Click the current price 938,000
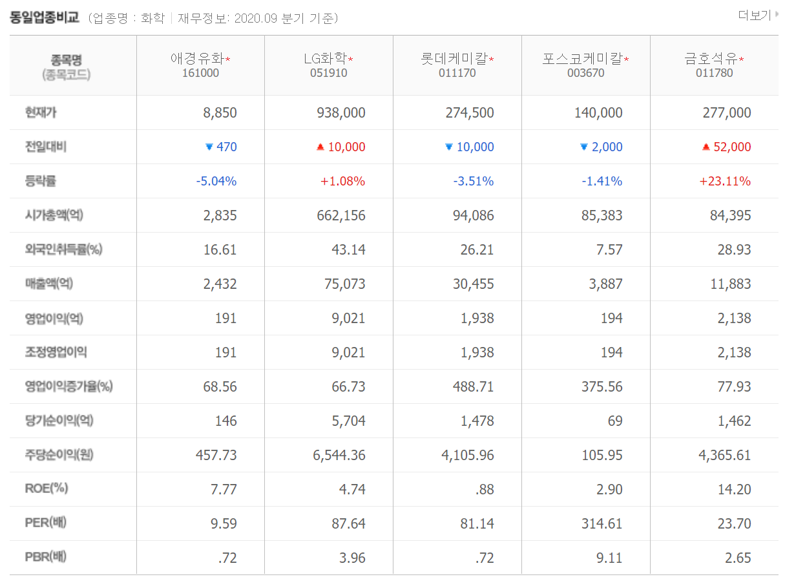The image size is (785, 579). (x=341, y=113)
